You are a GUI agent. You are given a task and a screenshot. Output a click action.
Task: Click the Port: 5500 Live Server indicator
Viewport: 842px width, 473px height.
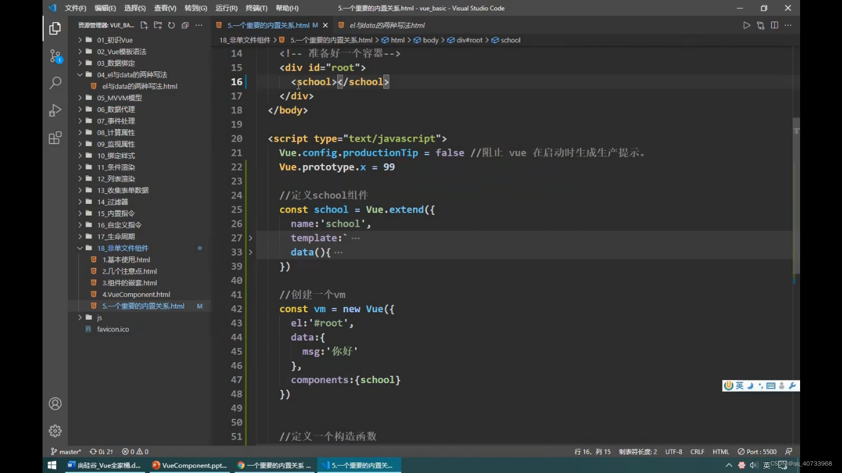coord(757,451)
